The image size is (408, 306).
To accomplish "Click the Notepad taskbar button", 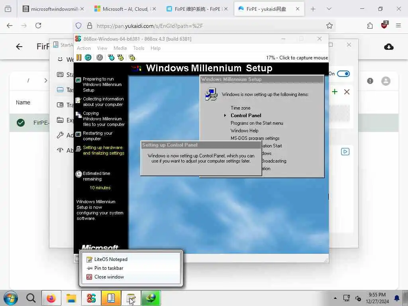I will click(x=131, y=298).
